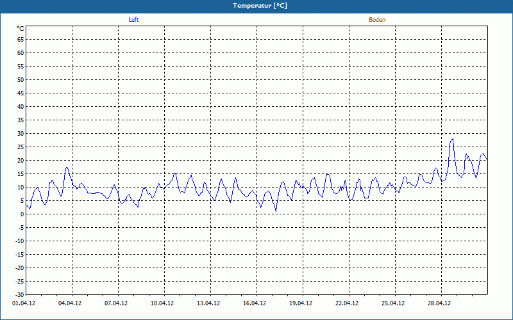Click the 45 y-axis value
The width and height of the screenshot is (513, 320).
tap(21, 93)
